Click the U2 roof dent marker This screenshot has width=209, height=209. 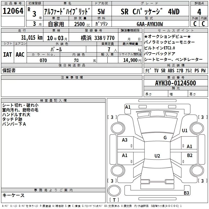157,156
